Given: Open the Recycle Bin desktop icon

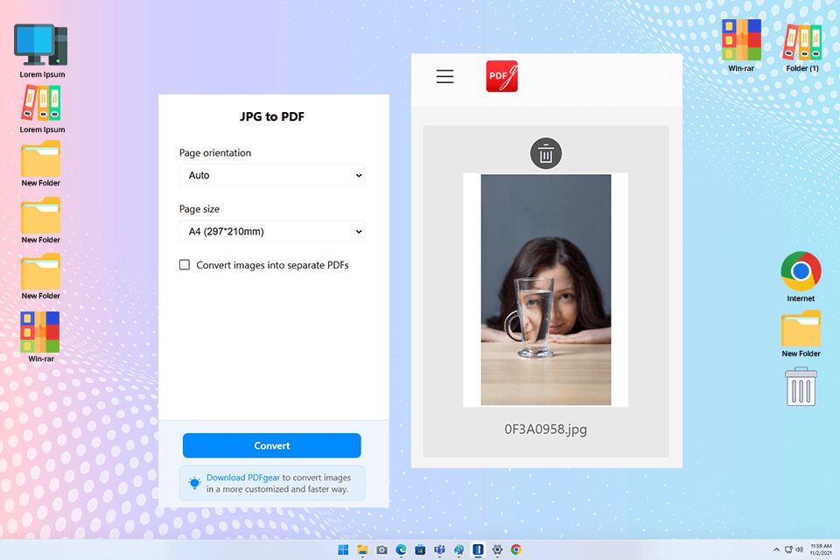Looking at the screenshot, I should [x=801, y=387].
